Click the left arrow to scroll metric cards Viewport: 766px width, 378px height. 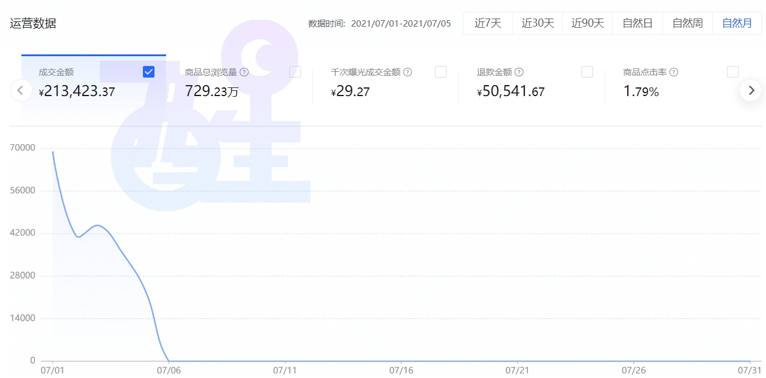click(21, 90)
